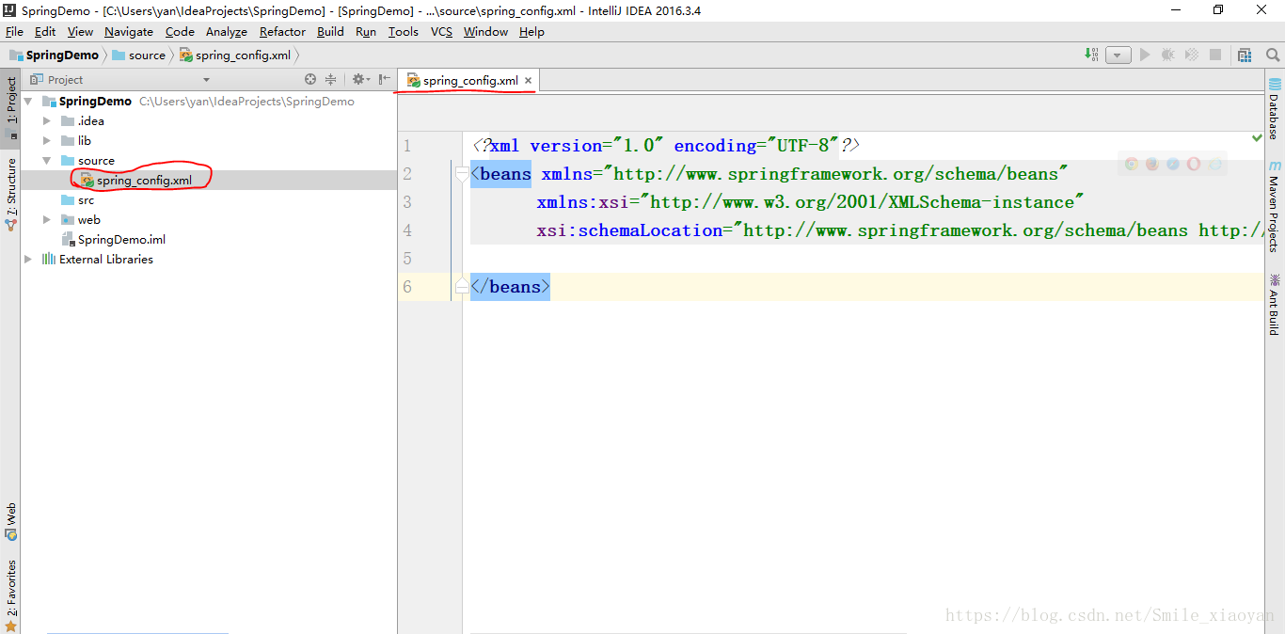Open the View menu
The width and height of the screenshot is (1285, 634).
[80, 31]
